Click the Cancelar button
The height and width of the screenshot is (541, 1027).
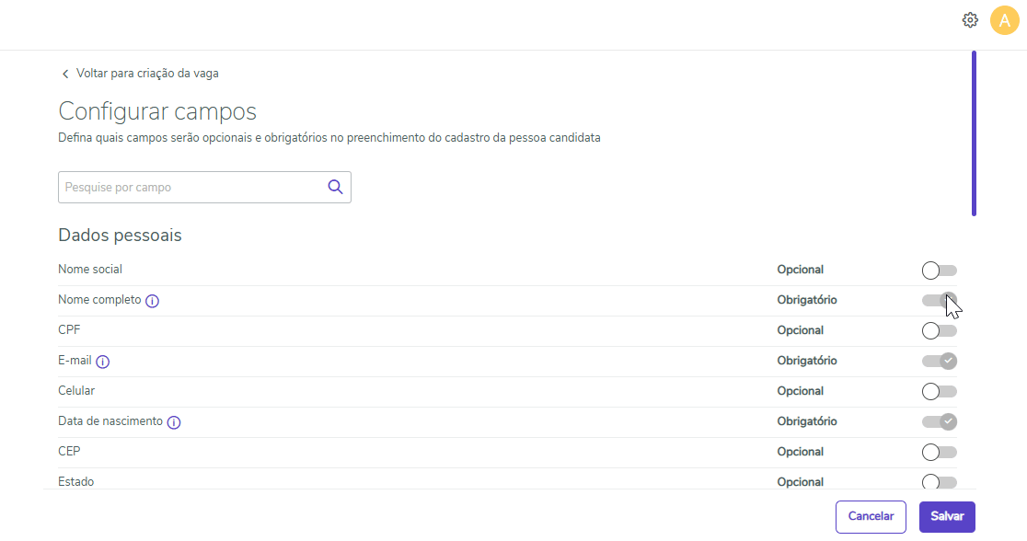pos(871,517)
